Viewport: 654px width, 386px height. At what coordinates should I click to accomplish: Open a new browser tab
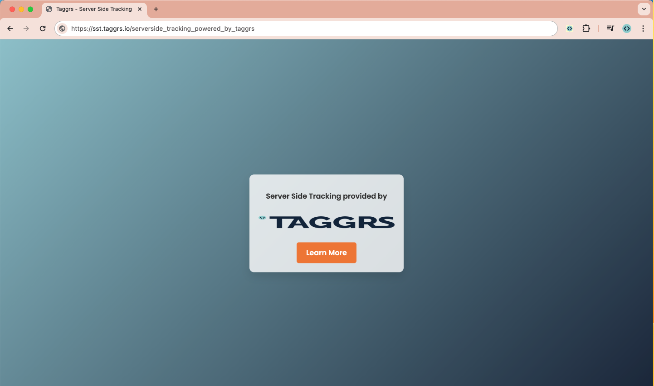156,9
